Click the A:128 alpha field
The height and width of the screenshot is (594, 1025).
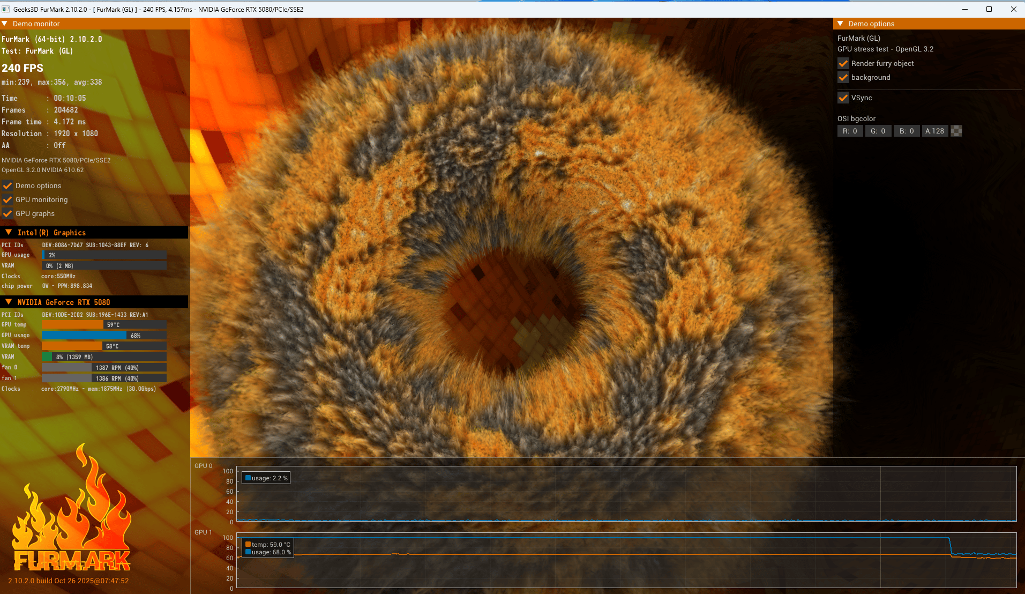click(x=935, y=131)
